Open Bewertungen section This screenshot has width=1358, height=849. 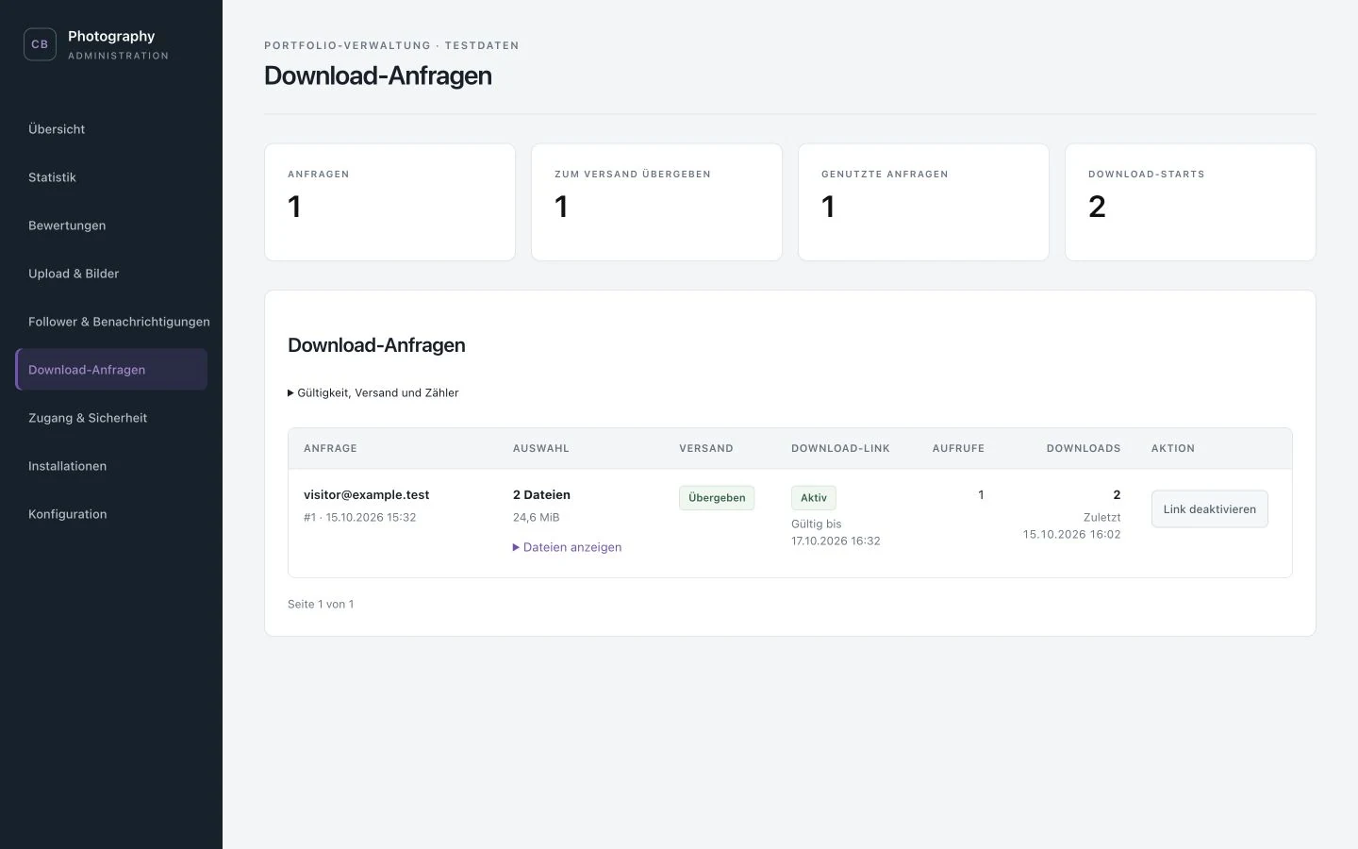[111, 225]
